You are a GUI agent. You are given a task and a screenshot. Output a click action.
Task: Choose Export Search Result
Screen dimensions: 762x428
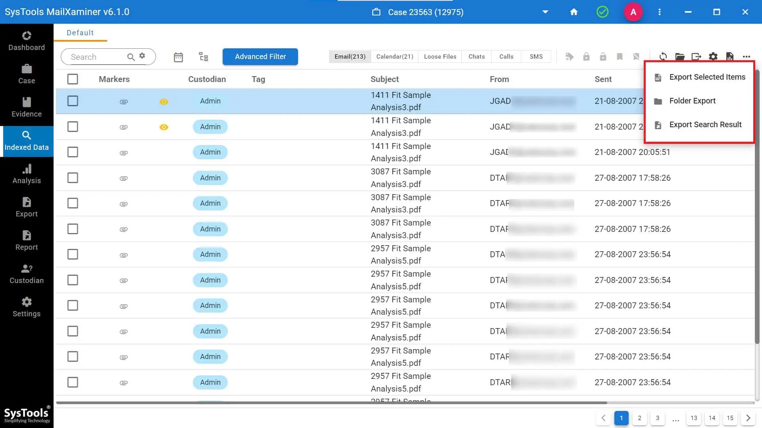pyautogui.click(x=699, y=125)
